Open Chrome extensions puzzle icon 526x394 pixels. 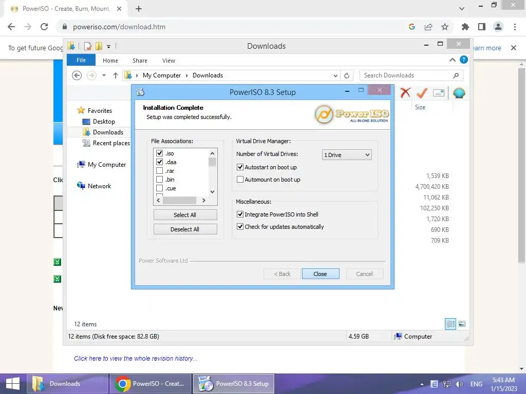point(465,27)
